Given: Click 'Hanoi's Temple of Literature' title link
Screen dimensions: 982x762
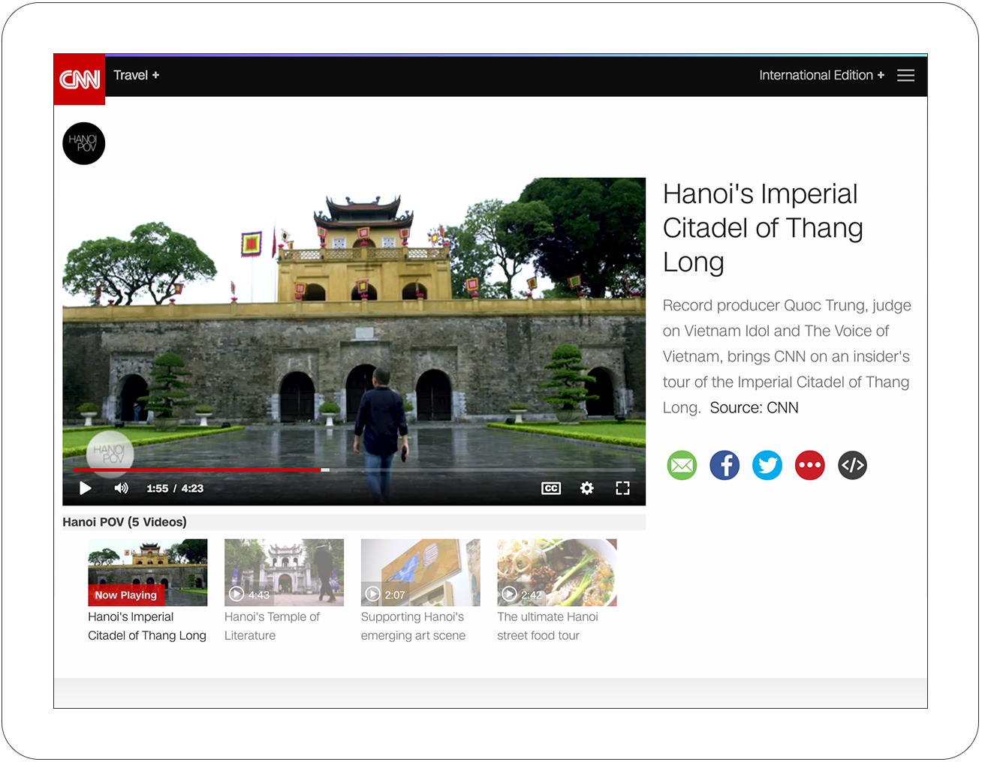Looking at the screenshot, I should coord(272,626).
